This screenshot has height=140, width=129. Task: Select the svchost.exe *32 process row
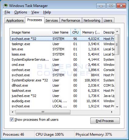click(x=62, y=39)
